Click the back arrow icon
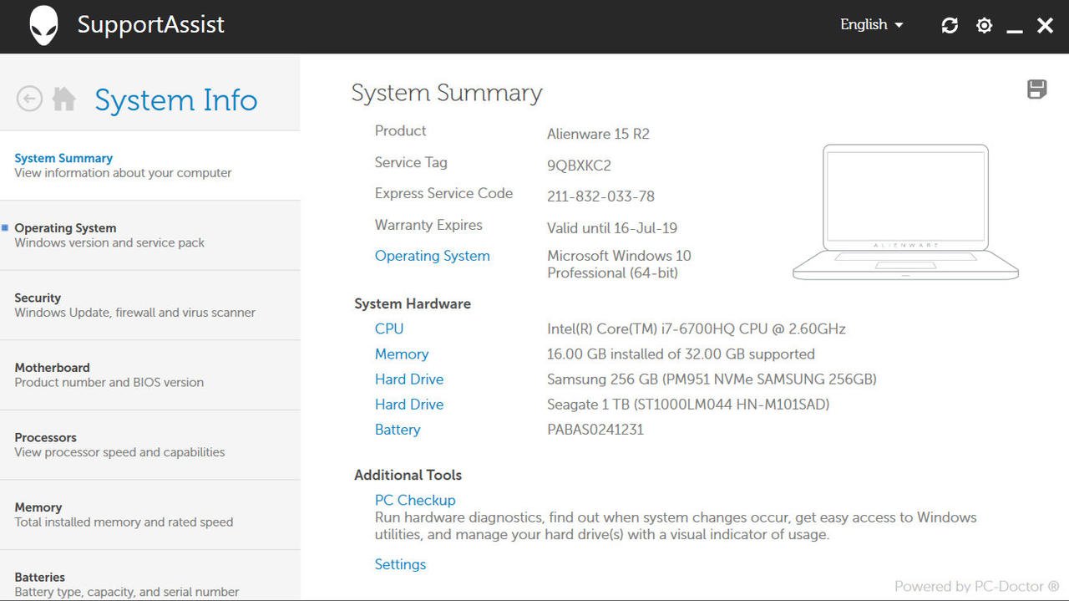Viewport: 1069px width, 601px height. 29,99
